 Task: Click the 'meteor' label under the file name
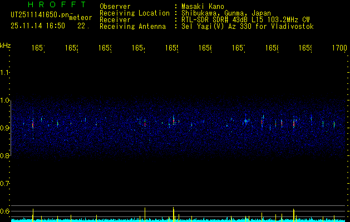click(x=81, y=18)
